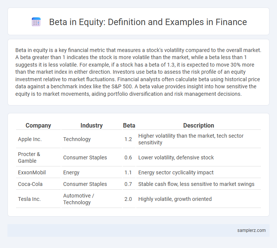Image resolution: width=277 pixels, height=248 pixels.
Task: Click the beta value 1.2
Action: click(128, 139)
